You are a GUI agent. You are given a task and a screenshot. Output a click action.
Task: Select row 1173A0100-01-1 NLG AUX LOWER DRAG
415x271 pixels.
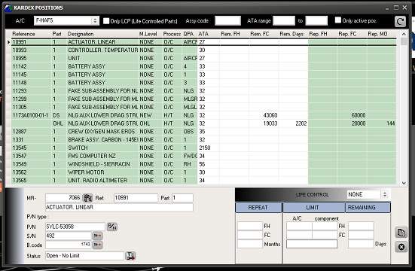[x=204, y=115]
